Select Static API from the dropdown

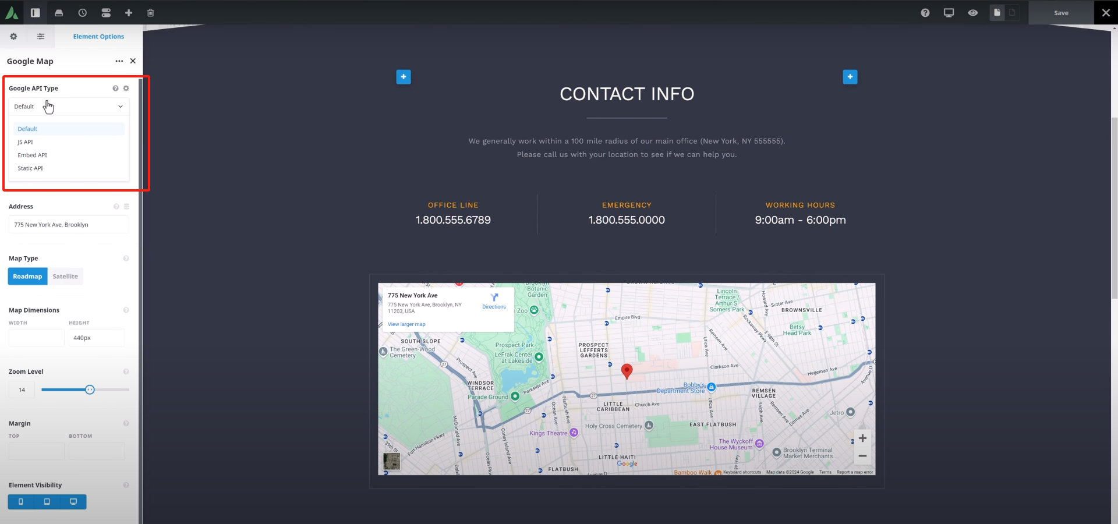[x=30, y=168]
